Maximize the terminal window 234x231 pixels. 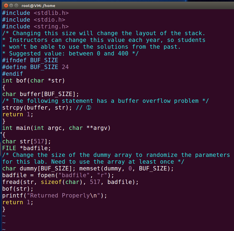[x=16, y=5]
